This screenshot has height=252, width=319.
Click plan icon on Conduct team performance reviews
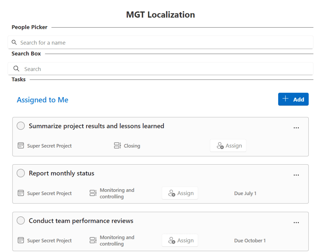click(x=21, y=240)
